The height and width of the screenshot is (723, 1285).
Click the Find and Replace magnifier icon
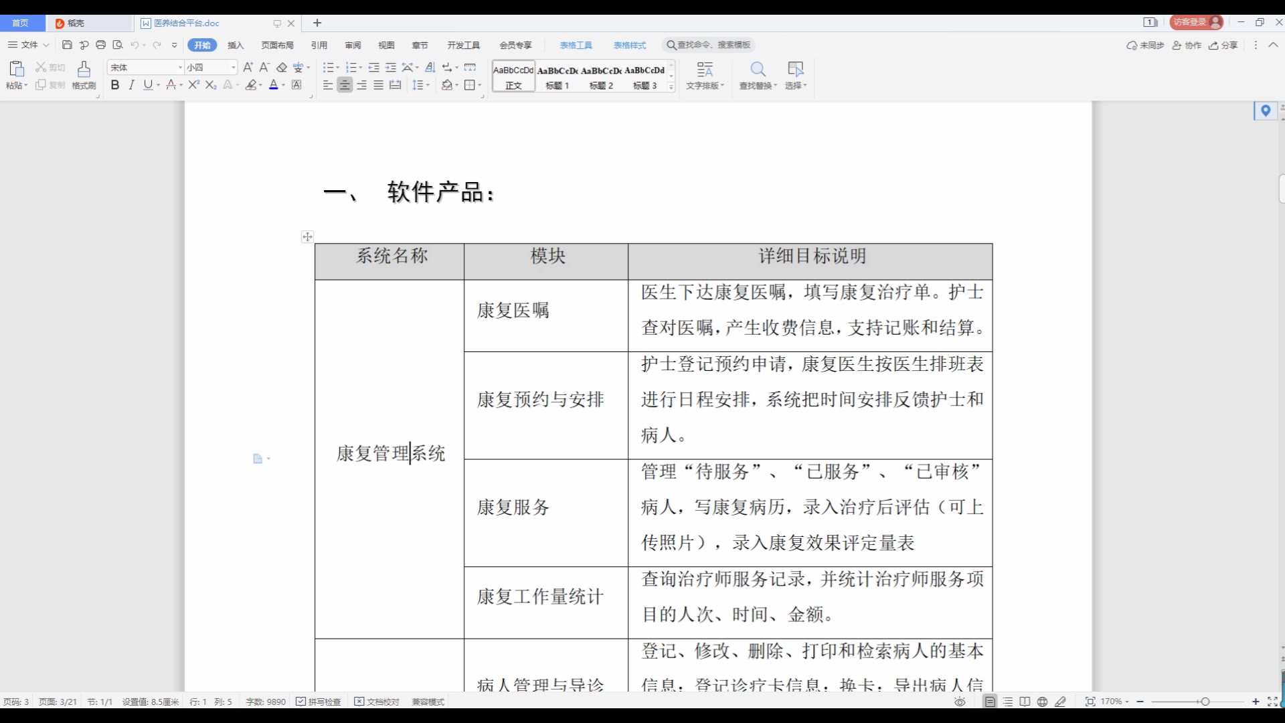(x=758, y=69)
